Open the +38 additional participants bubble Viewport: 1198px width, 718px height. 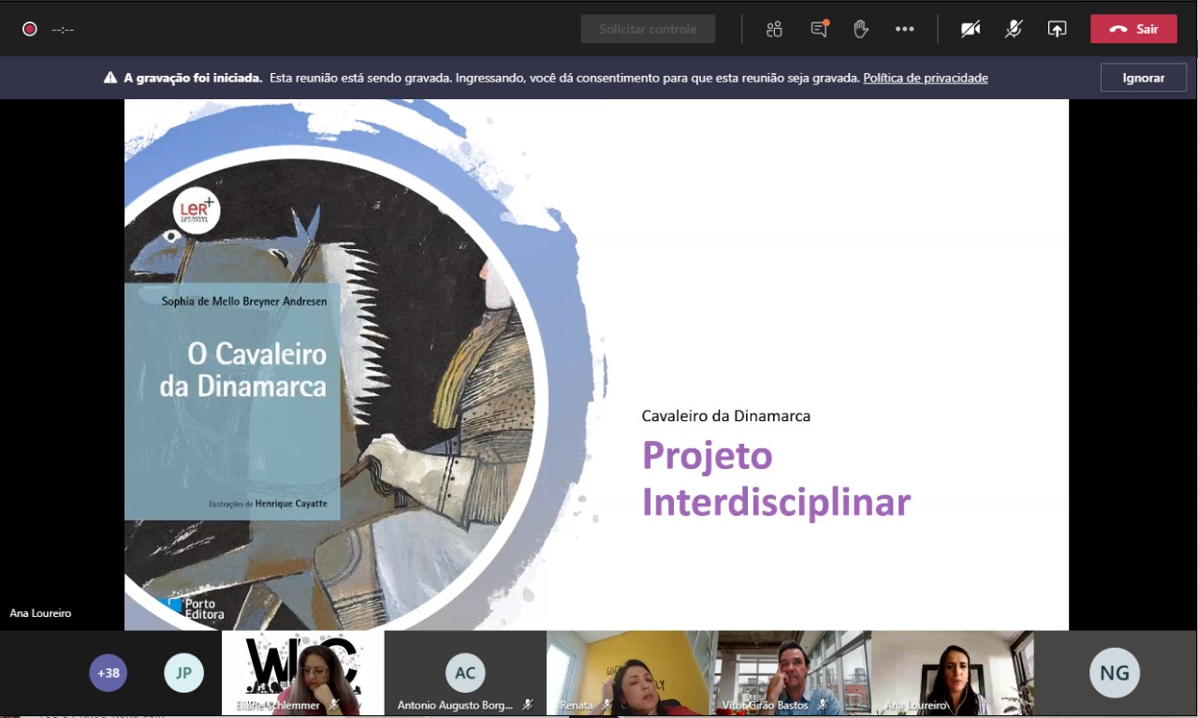[x=109, y=672]
